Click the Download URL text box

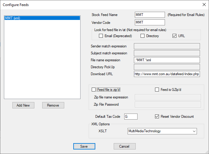coord(167,74)
